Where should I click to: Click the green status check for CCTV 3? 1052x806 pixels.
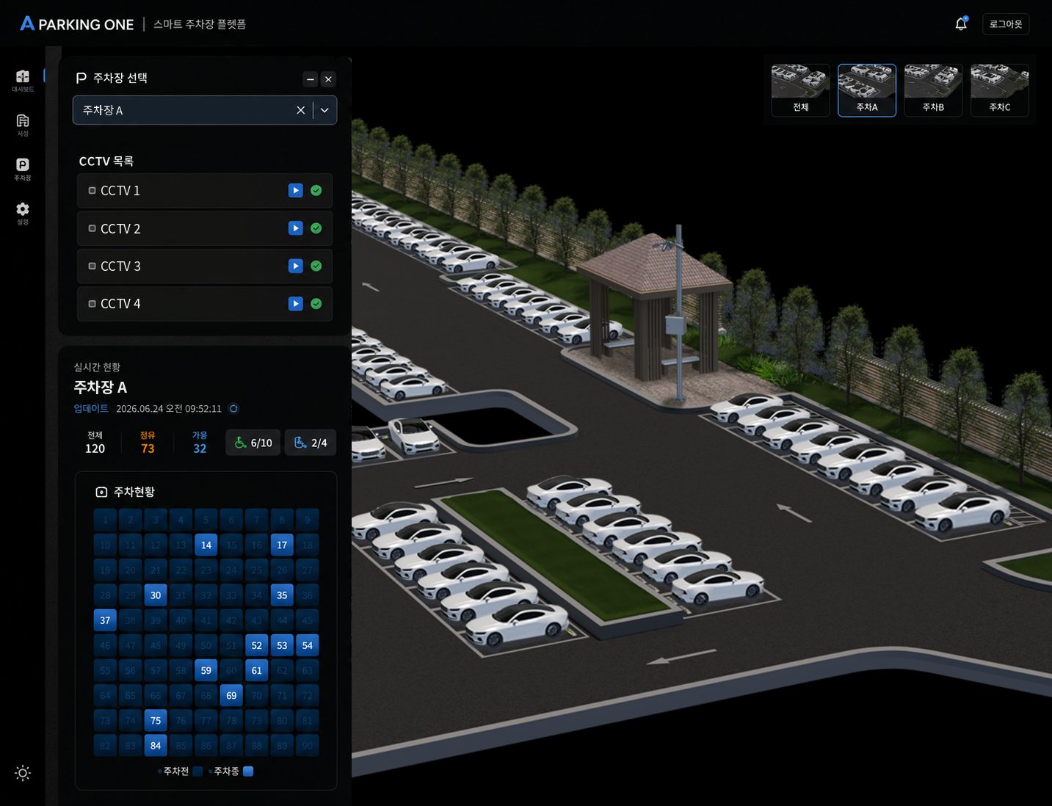pyautogui.click(x=316, y=266)
